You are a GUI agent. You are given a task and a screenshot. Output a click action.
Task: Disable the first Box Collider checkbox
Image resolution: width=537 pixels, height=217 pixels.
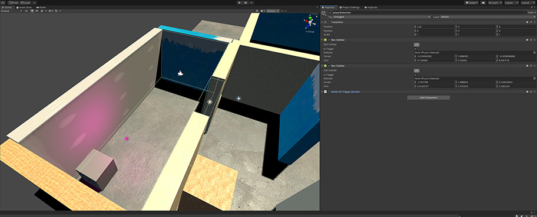click(x=329, y=40)
